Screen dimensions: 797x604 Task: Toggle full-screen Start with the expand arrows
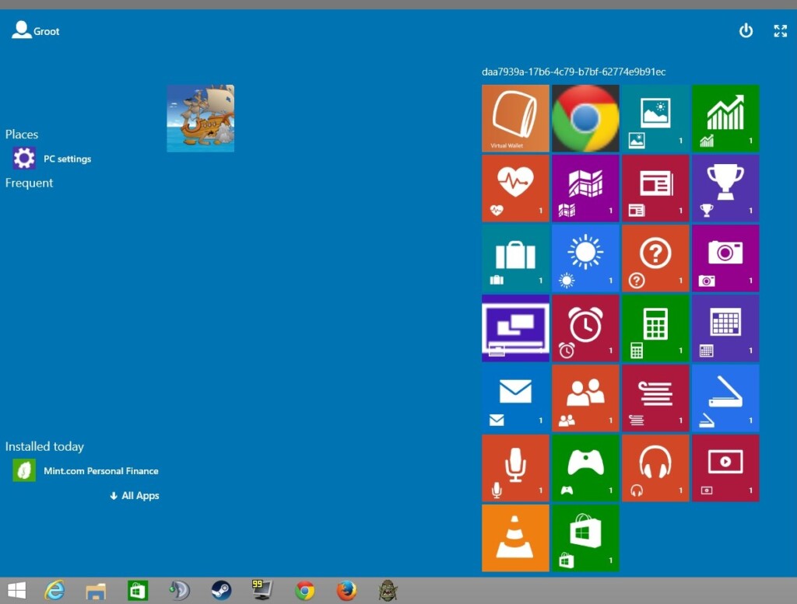point(781,31)
